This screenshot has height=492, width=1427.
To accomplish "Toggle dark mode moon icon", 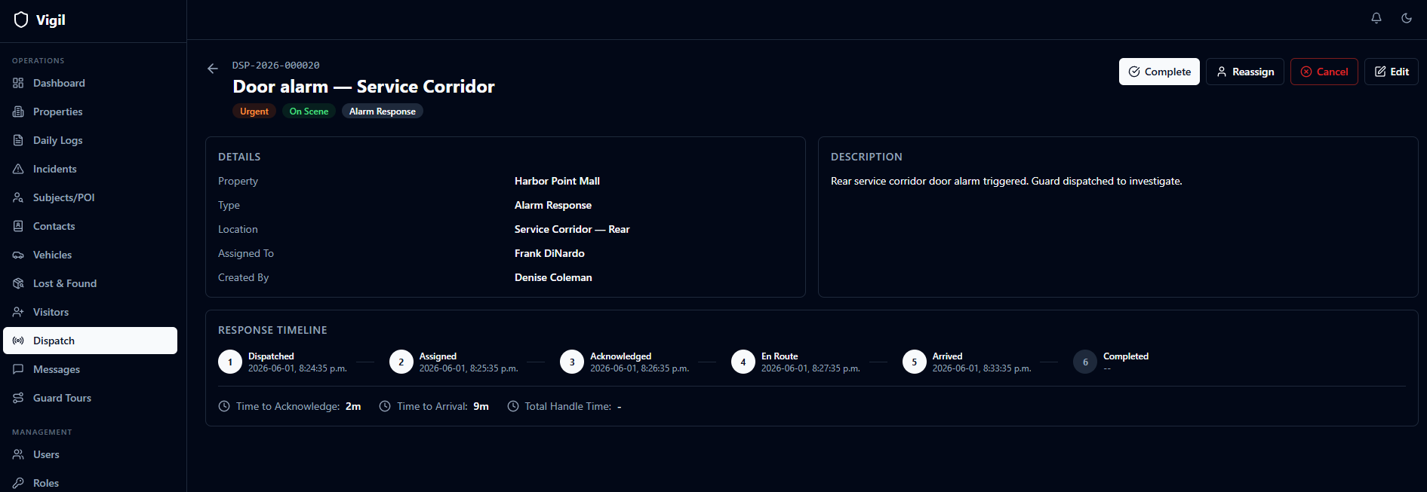I will [x=1407, y=18].
